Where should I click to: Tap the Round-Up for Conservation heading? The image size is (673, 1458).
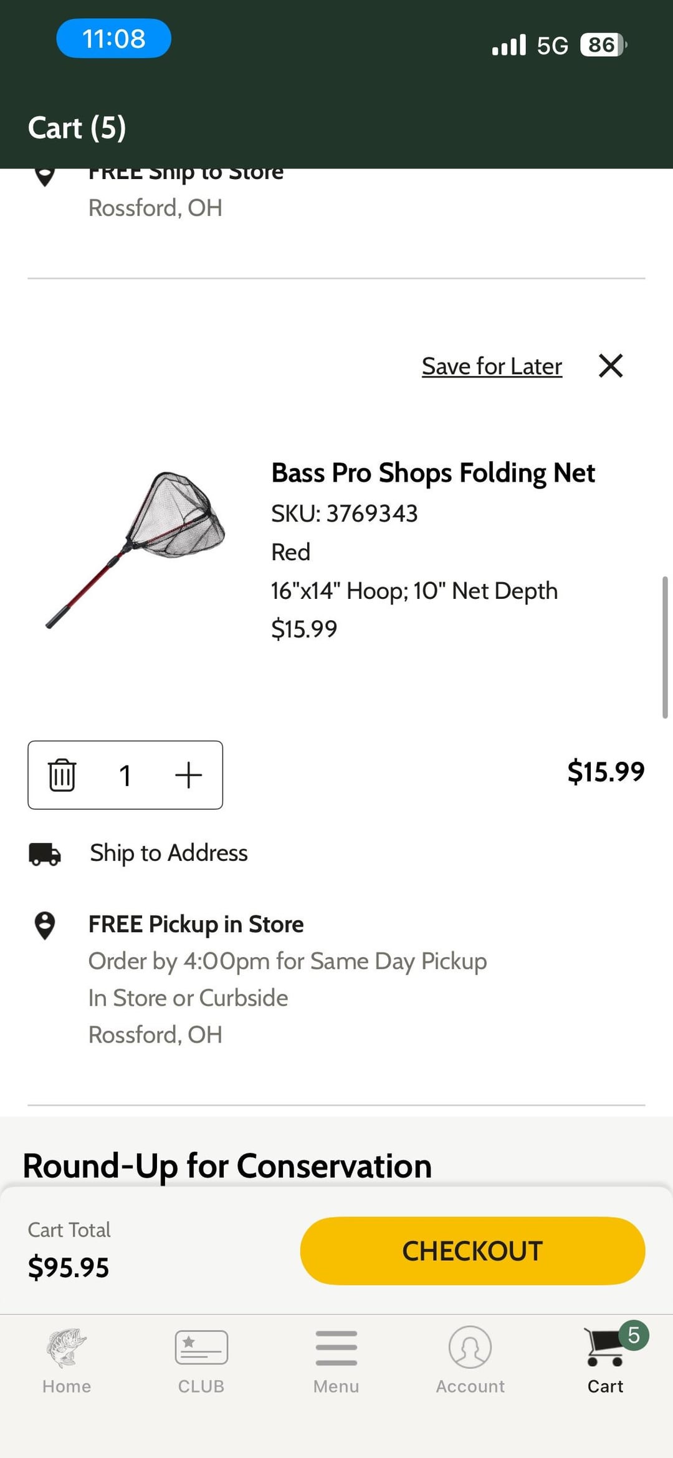click(x=227, y=1165)
